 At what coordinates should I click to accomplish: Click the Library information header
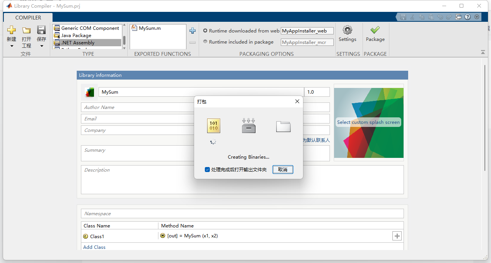pyautogui.click(x=242, y=75)
